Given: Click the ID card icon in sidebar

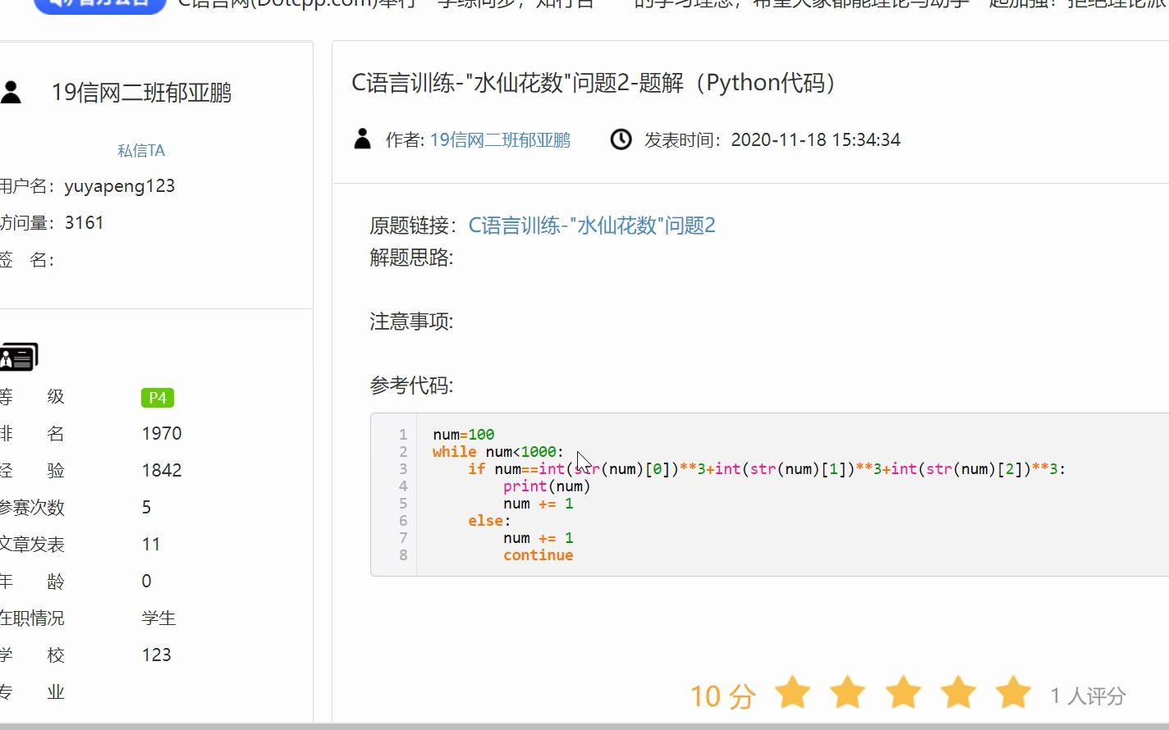Looking at the screenshot, I should click(x=19, y=357).
